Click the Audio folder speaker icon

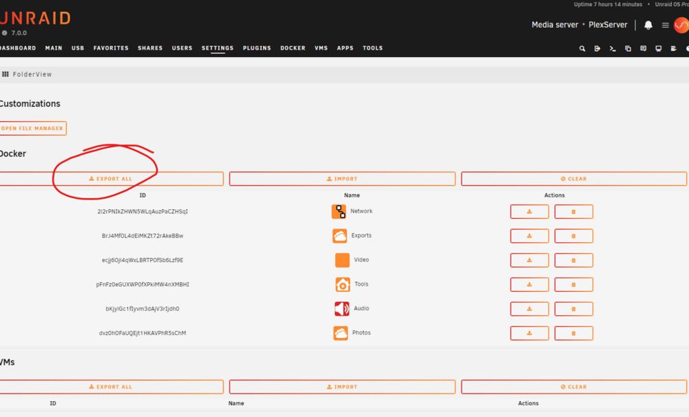click(x=342, y=308)
